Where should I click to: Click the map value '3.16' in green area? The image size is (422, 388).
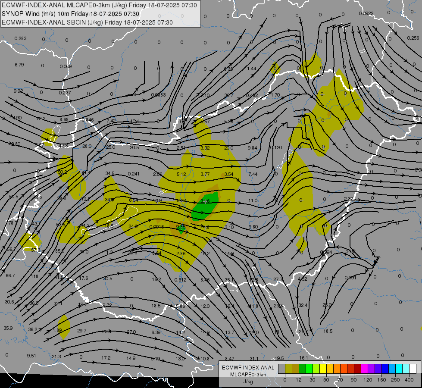pos(205,201)
